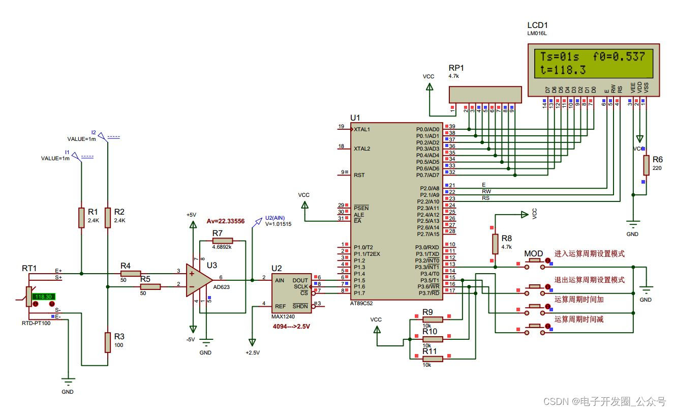Viewport: 674px width, 411px height.
Task: Select resistor R6 symbol
Action: [646, 165]
